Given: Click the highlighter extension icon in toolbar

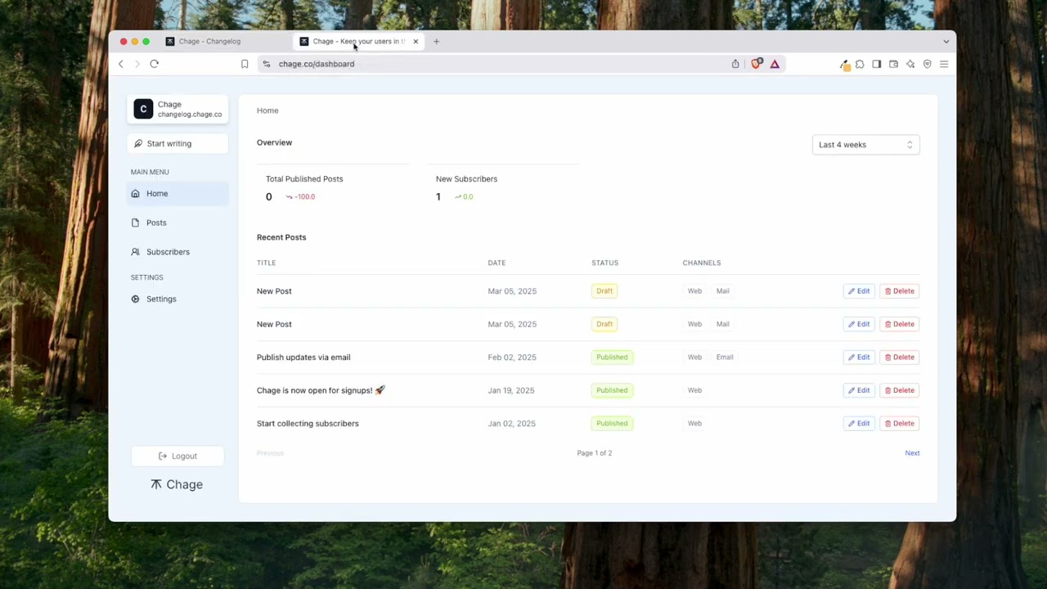Looking at the screenshot, I should [x=845, y=65].
